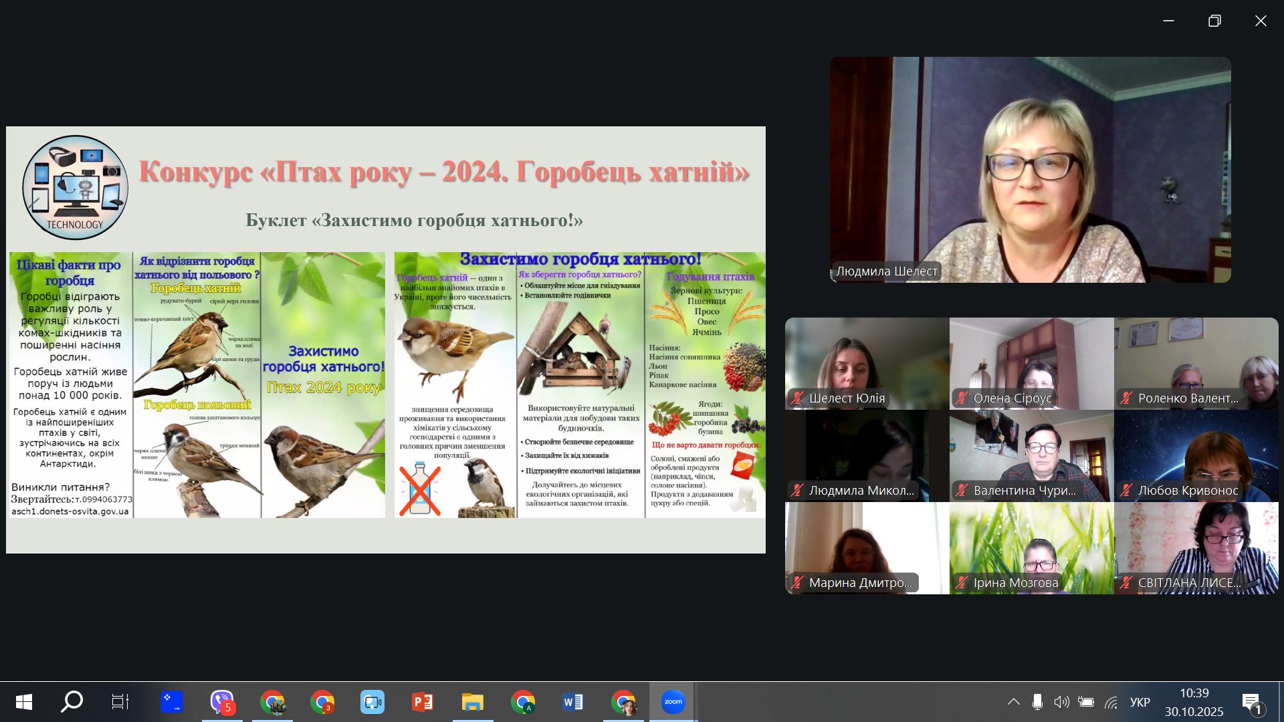Click muted mic icon on Ірина Мозгова

[x=962, y=583]
